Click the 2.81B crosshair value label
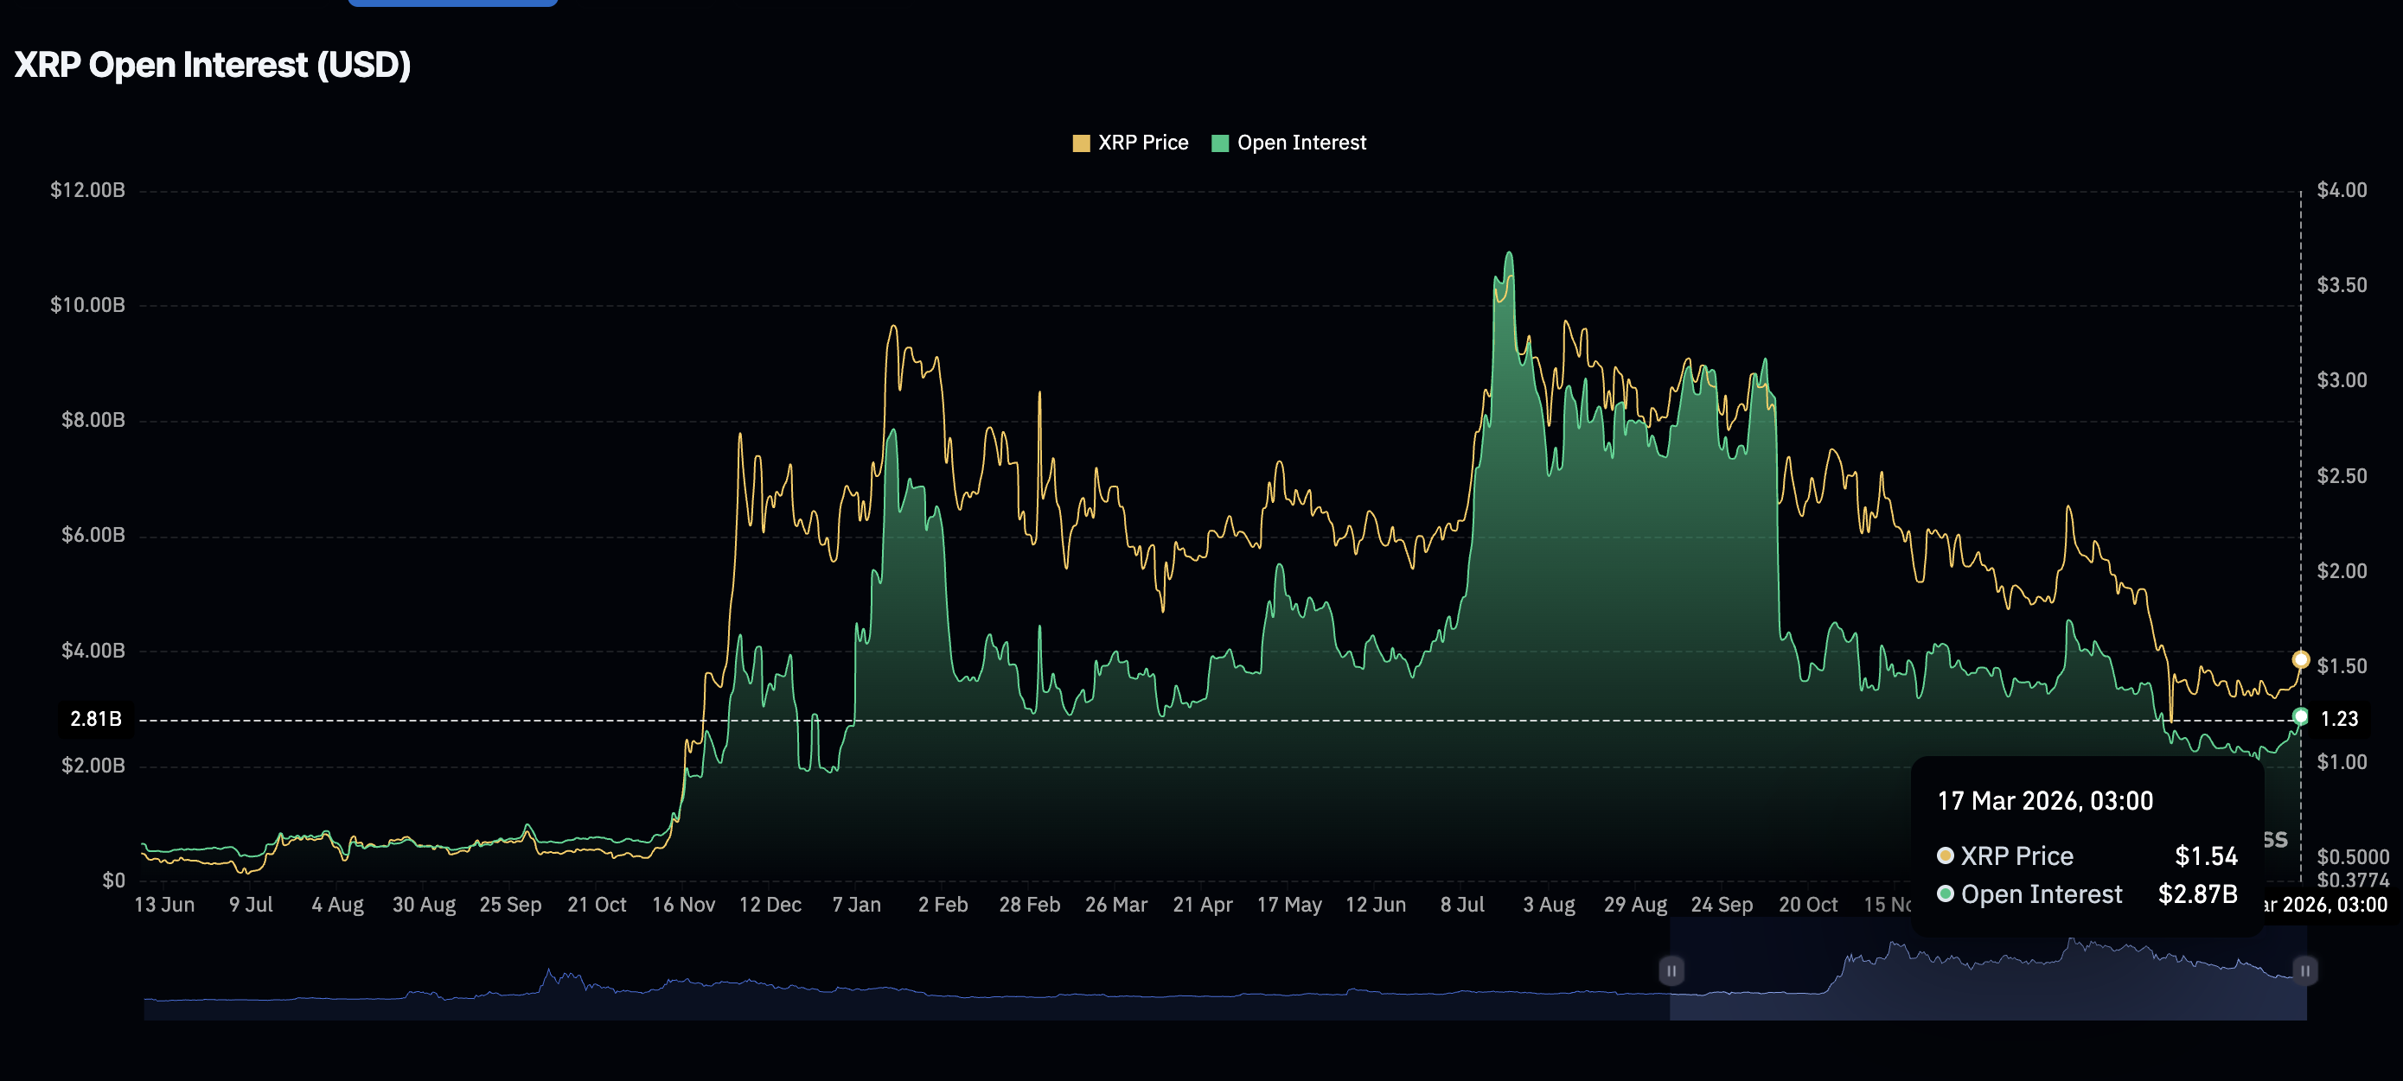The width and height of the screenshot is (2403, 1081). pos(95,718)
